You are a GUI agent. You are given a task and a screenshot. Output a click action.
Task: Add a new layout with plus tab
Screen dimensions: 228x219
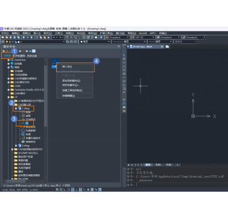(x=177, y=165)
